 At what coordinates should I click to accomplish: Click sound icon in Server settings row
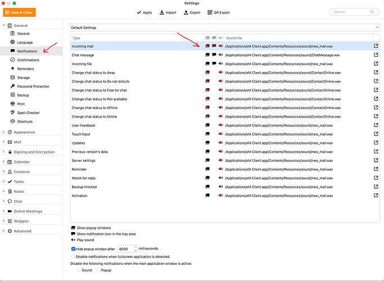tap(220, 160)
